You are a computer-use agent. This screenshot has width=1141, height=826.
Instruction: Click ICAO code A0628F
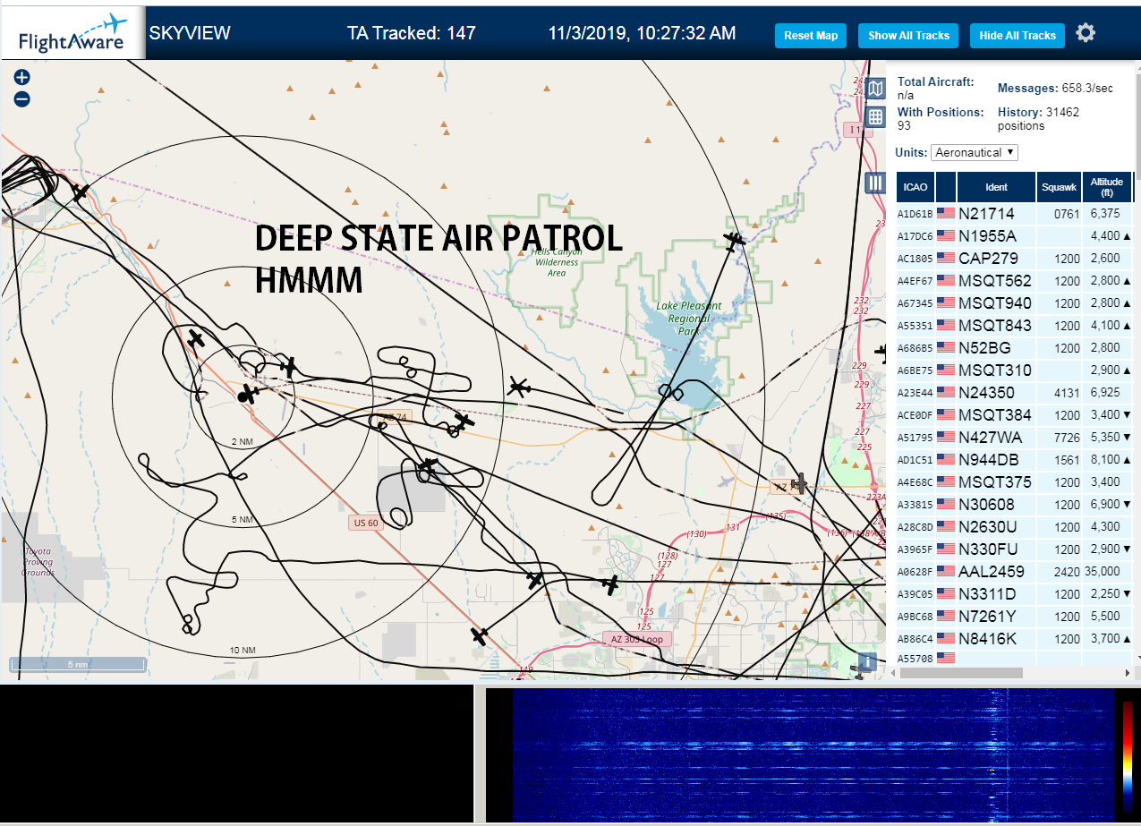click(x=915, y=573)
